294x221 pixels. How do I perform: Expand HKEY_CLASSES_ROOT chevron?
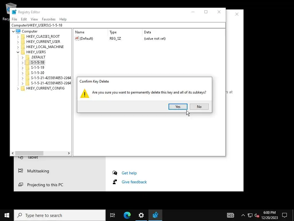(18, 37)
